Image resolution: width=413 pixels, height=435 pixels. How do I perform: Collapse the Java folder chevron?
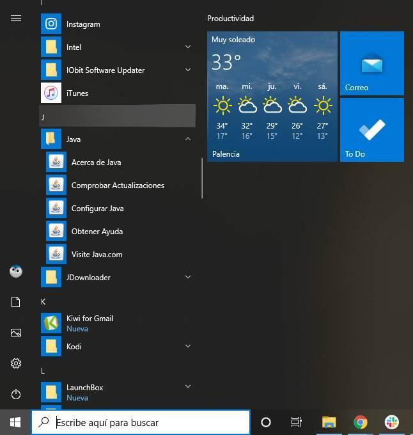[188, 139]
